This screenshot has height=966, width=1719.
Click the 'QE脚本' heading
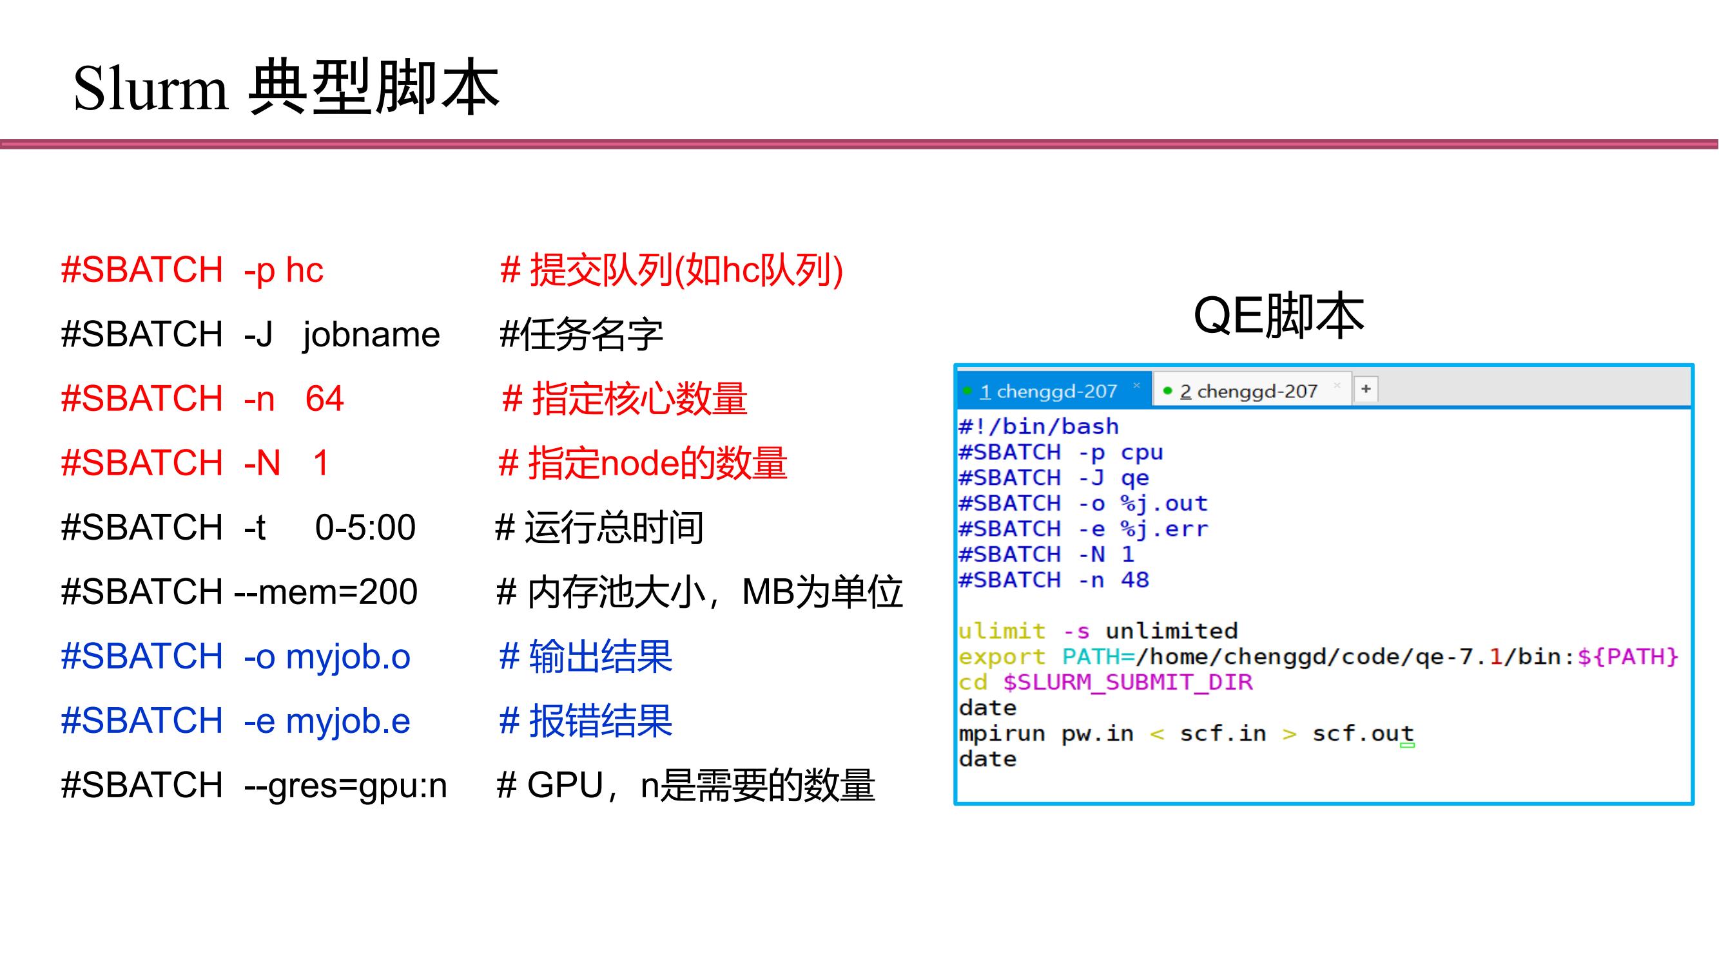(1279, 316)
